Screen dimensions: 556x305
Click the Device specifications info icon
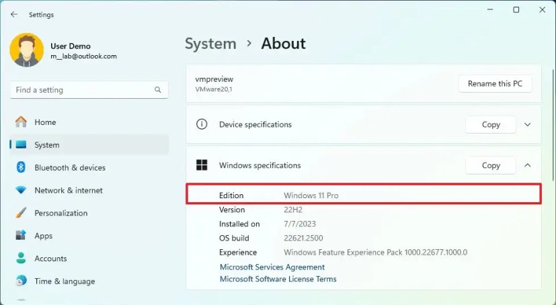click(202, 124)
